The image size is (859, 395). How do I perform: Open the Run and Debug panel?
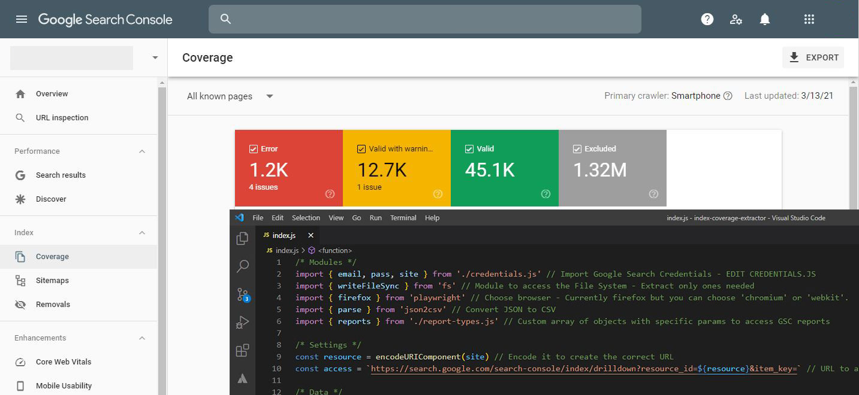tap(242, 322)
